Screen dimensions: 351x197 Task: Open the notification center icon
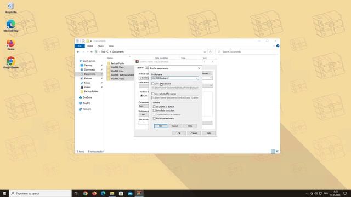pos(345,193)
